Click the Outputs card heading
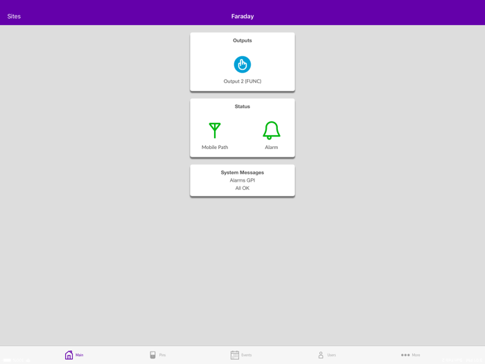Viewport: 485px width, 364px height. 242,40
